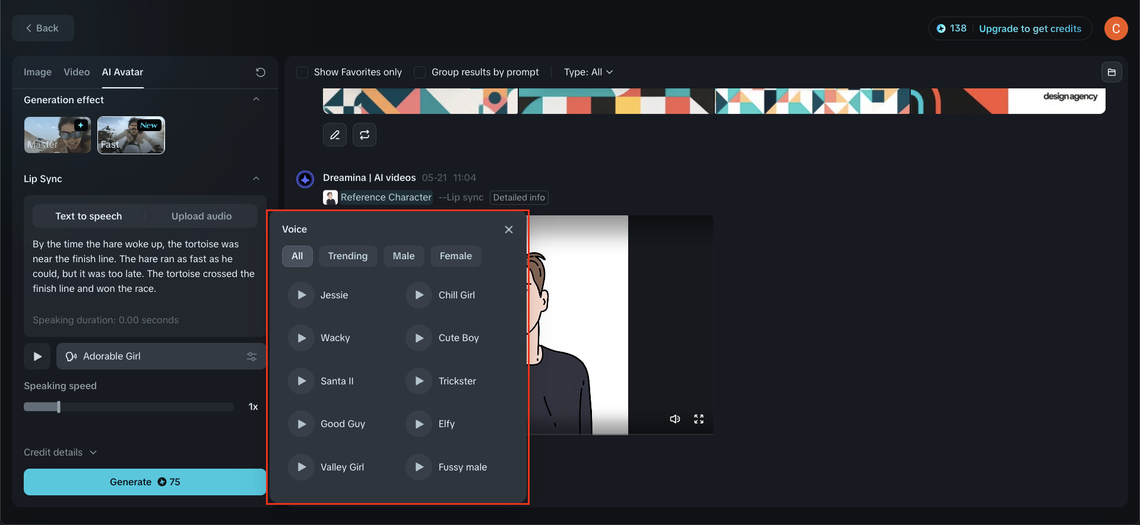Preview the Jessie voice
This screenshot has width=1140, height=525.
click(x=301, y=295)
